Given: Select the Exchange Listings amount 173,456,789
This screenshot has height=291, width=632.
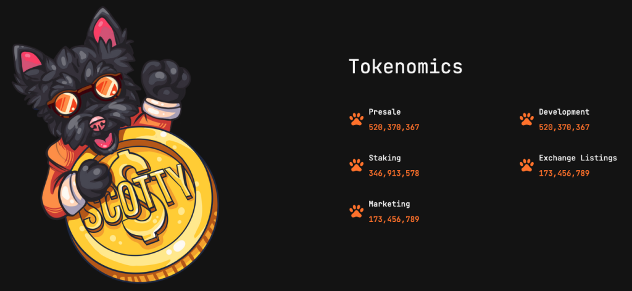Looking at the screenshot, I should 564,173.
